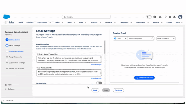Click the Continue button

tap(118, 90)
